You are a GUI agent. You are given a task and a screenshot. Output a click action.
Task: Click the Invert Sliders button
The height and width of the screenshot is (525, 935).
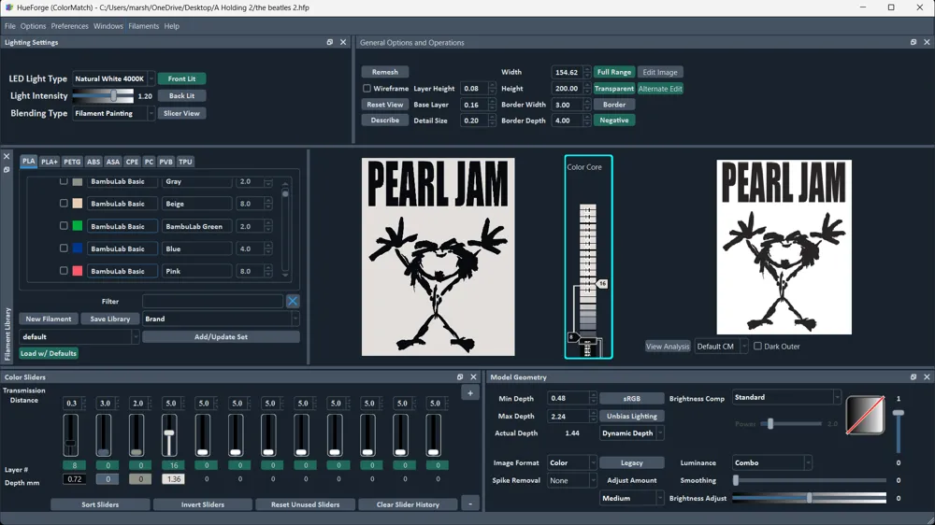coord(203,504)
